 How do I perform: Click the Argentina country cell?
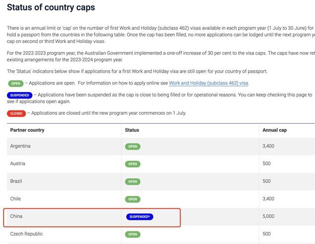20,146
